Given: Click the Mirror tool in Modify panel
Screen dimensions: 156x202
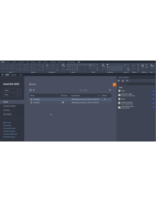Looking at the screenshot, I should (x=33, y=67).
